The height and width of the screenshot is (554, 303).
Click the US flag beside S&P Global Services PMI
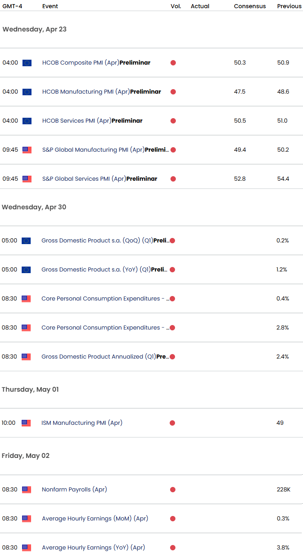tap(26, 179)
